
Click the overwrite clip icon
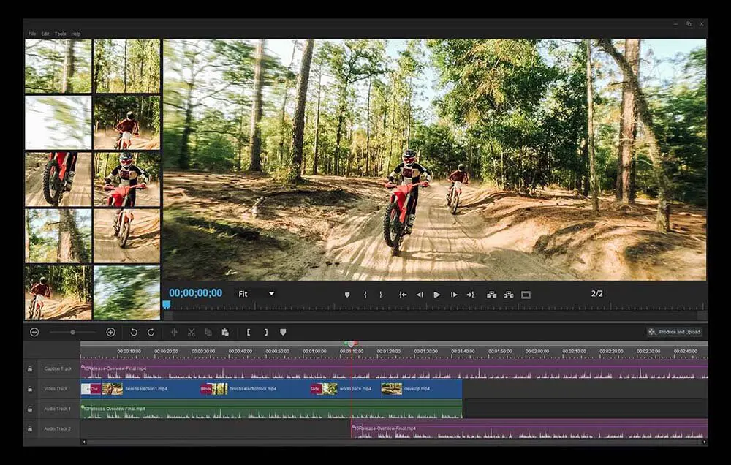(509, 295)
